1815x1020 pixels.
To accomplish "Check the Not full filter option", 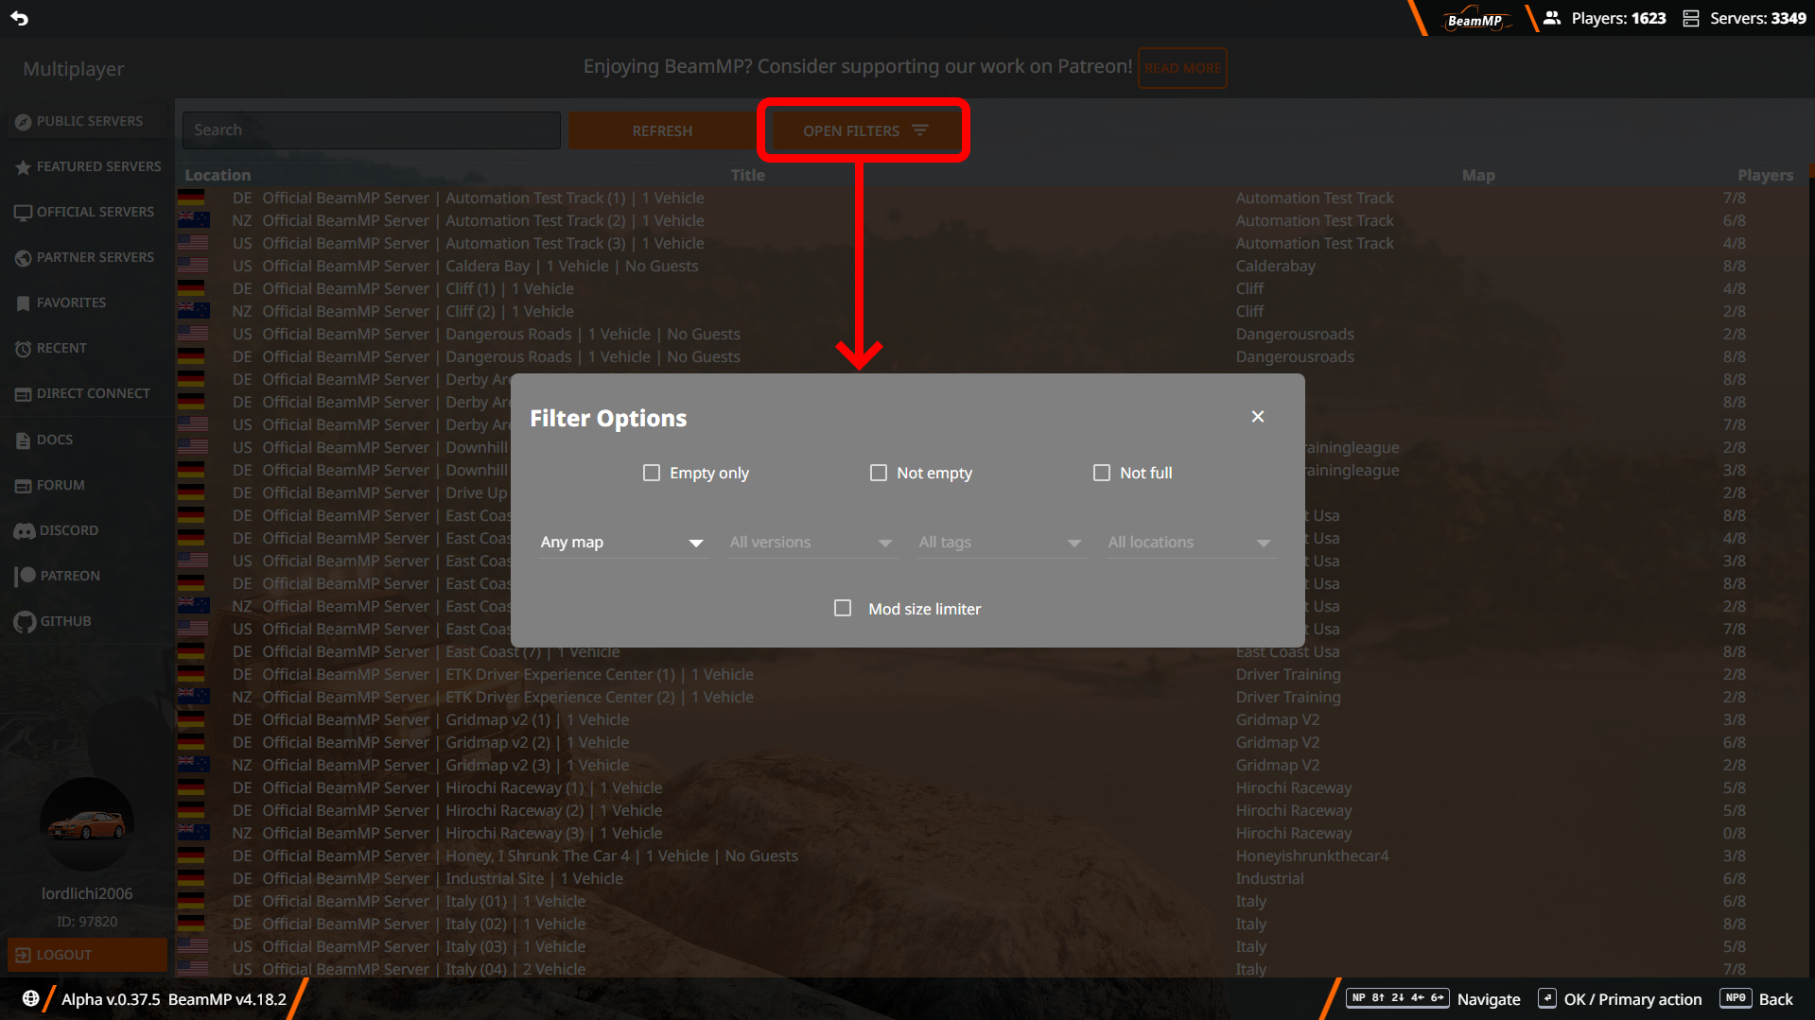I will pos(1102,473).
